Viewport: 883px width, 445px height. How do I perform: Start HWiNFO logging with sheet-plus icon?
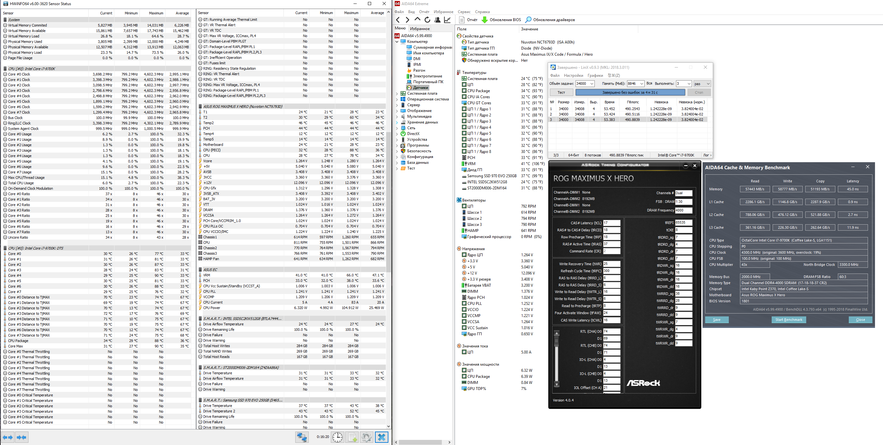click(352, 437)
